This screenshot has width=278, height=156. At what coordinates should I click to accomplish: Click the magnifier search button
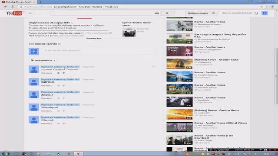tap(167, 13)
